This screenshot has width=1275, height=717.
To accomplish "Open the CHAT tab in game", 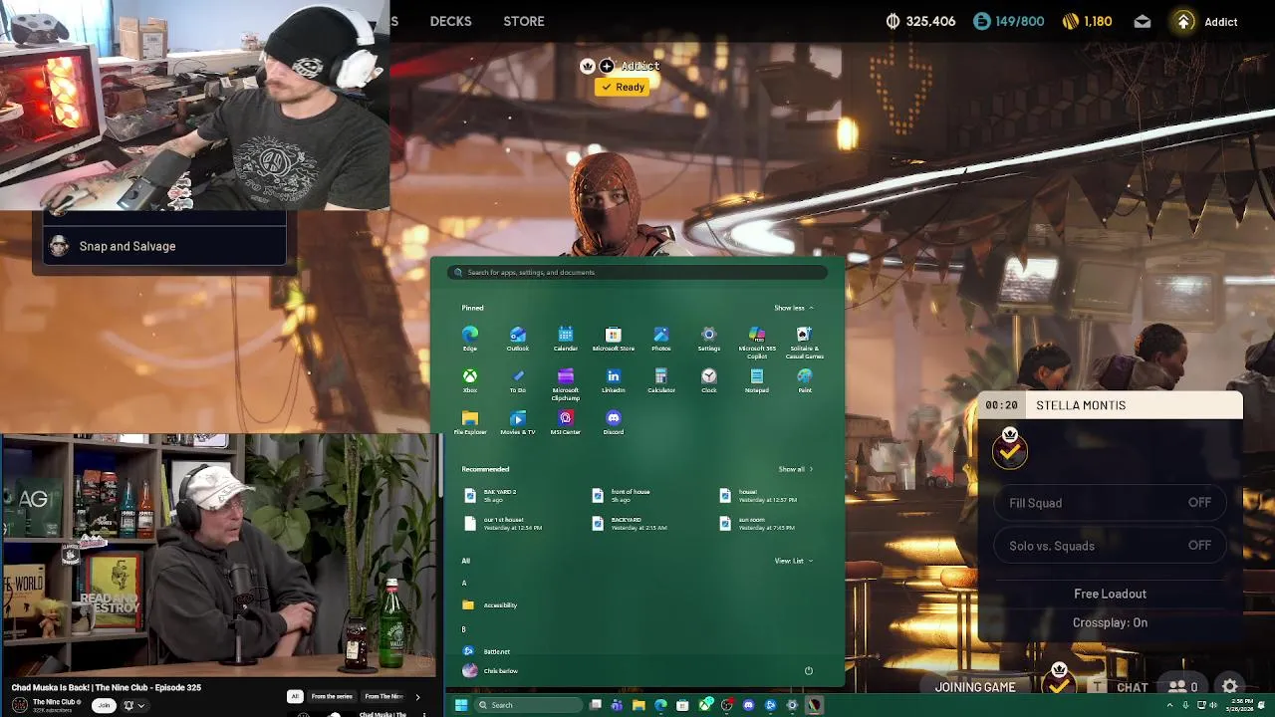I will coord(1133,687).
